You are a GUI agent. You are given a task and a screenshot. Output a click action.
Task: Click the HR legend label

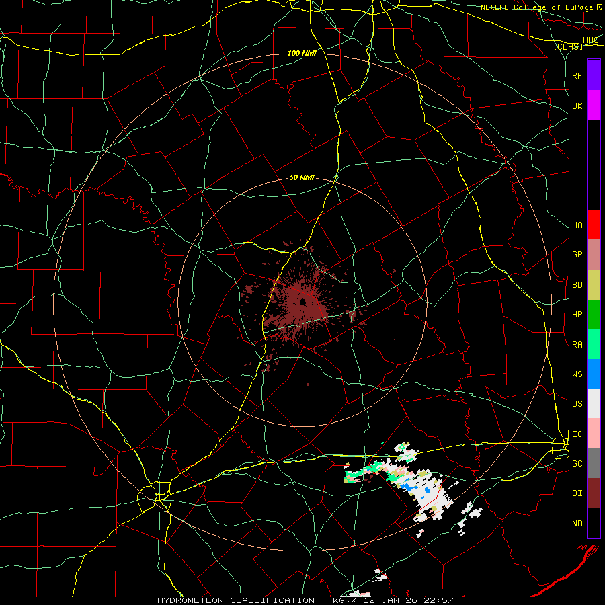577,315
